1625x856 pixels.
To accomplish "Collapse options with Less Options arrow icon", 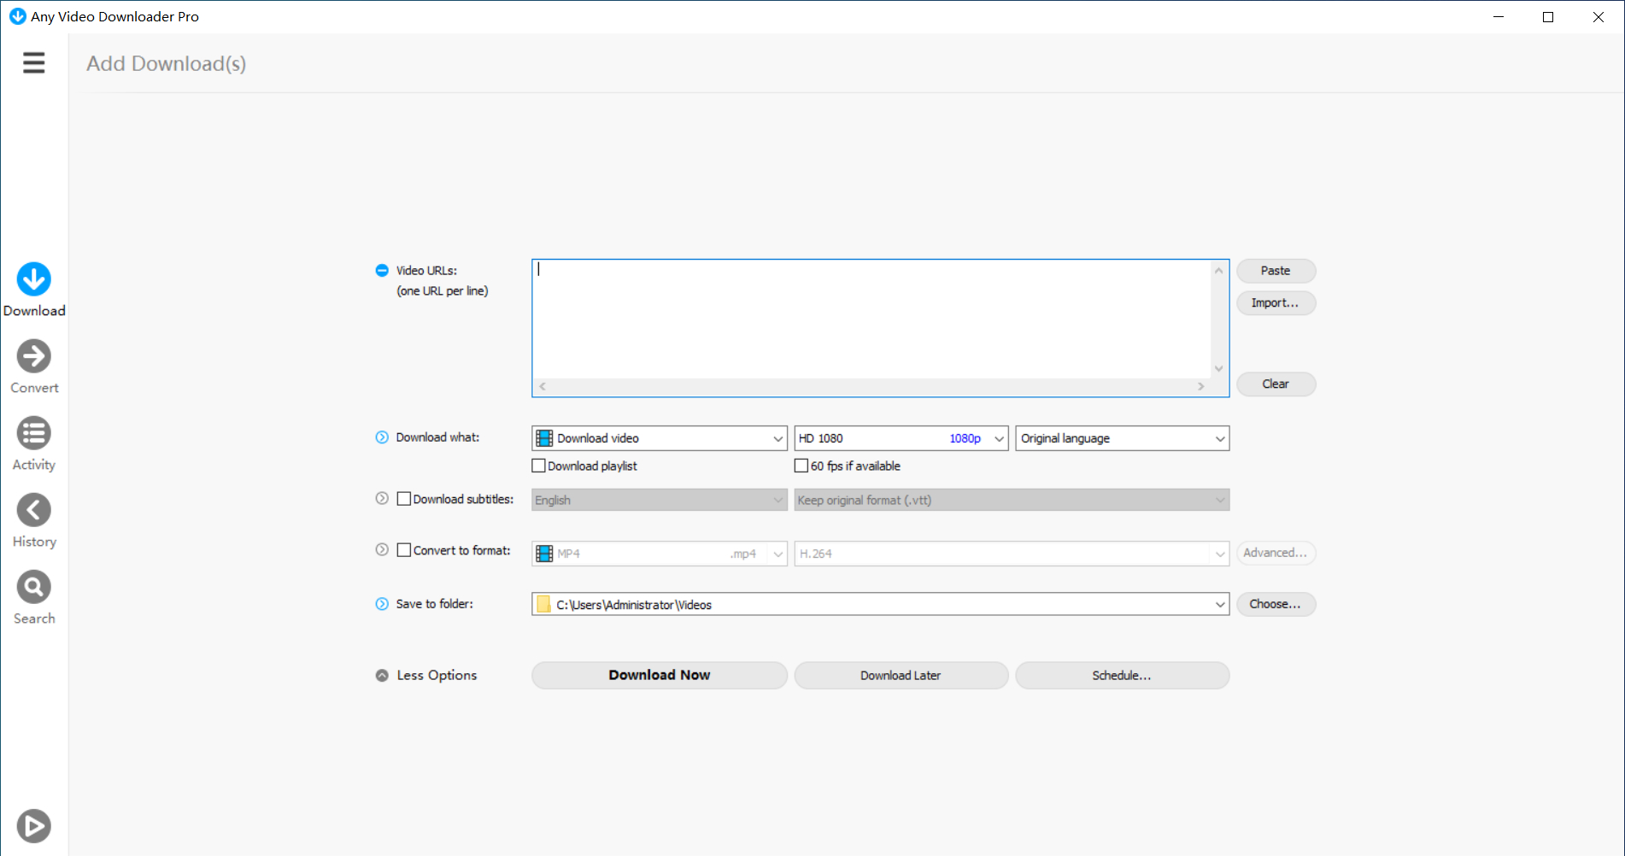I will coord(382,675).
